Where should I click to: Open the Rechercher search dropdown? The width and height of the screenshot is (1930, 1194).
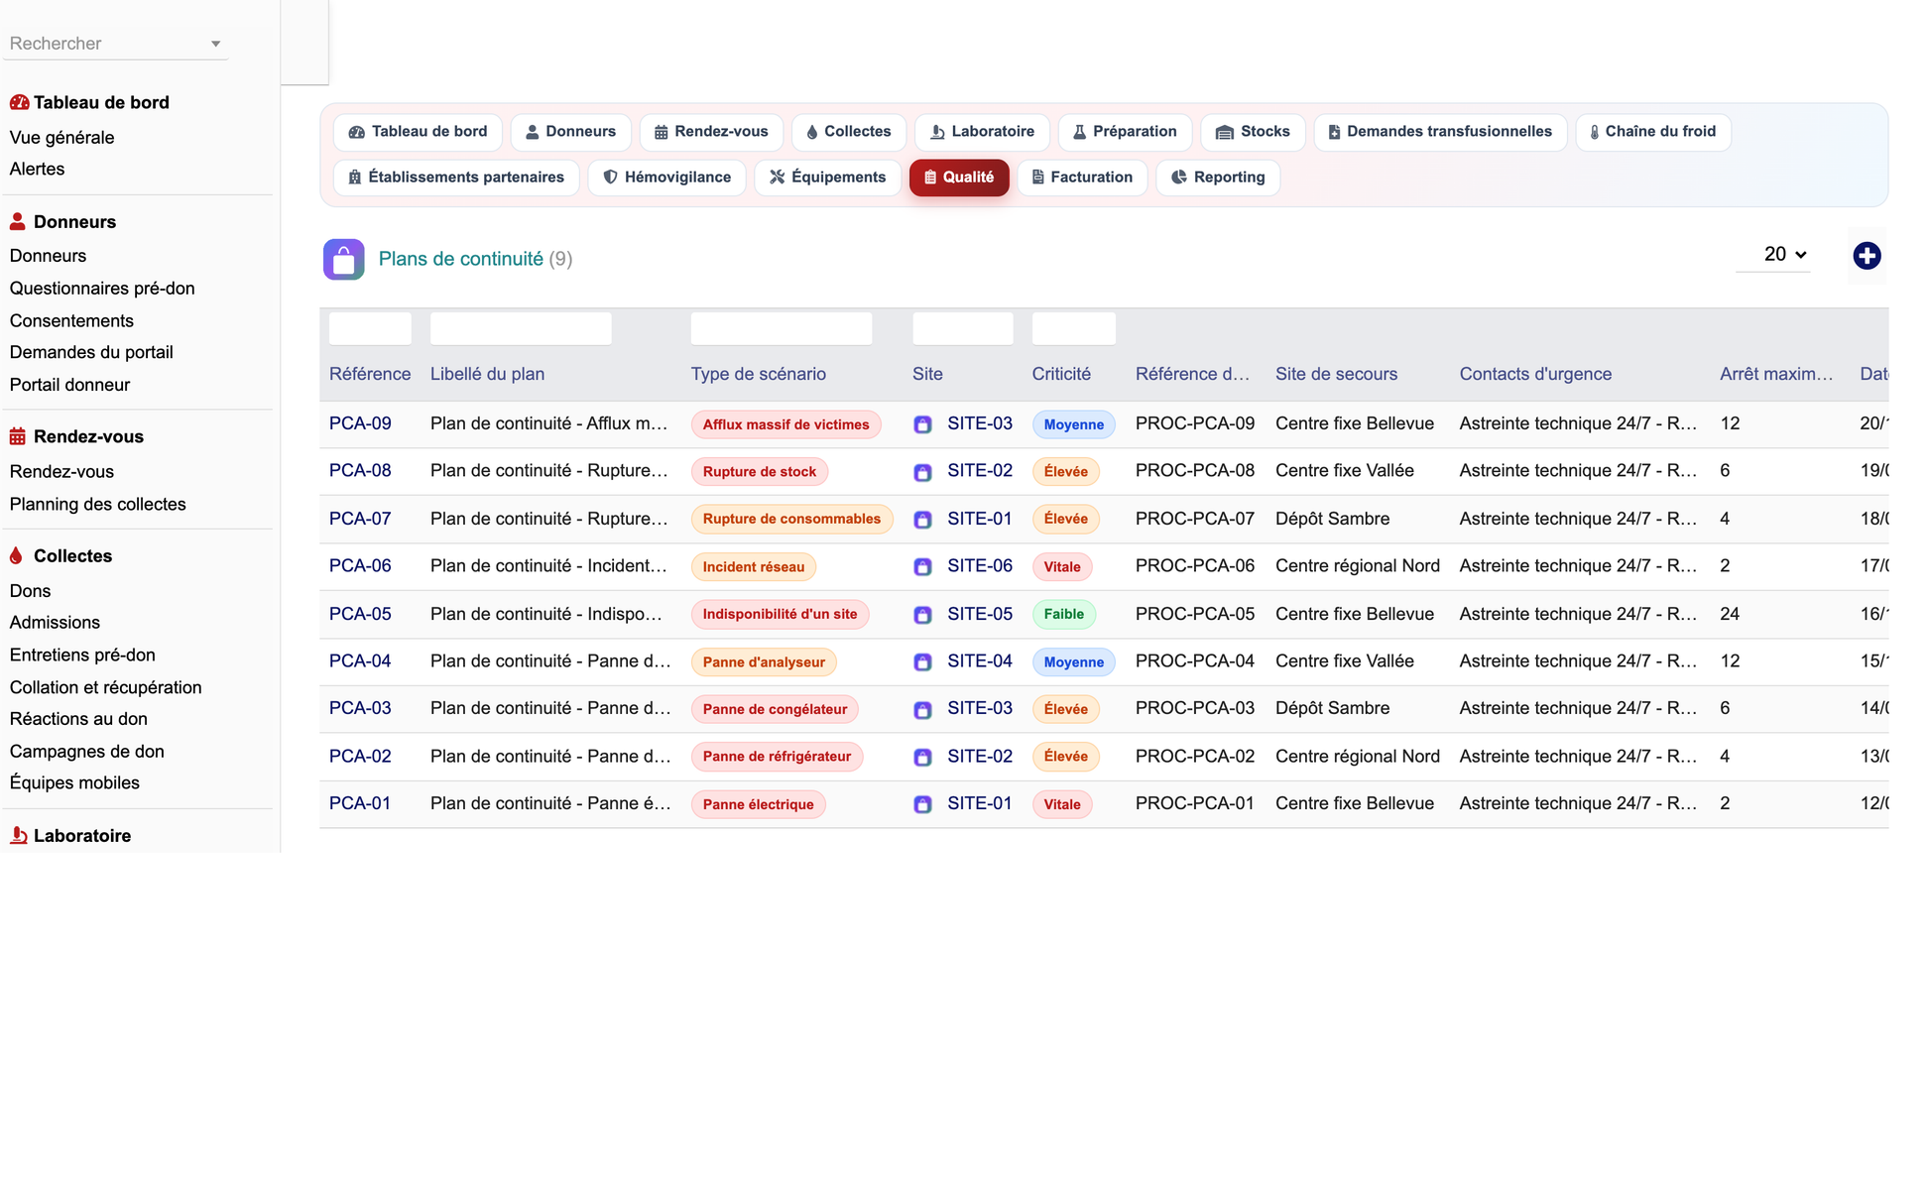115,44
